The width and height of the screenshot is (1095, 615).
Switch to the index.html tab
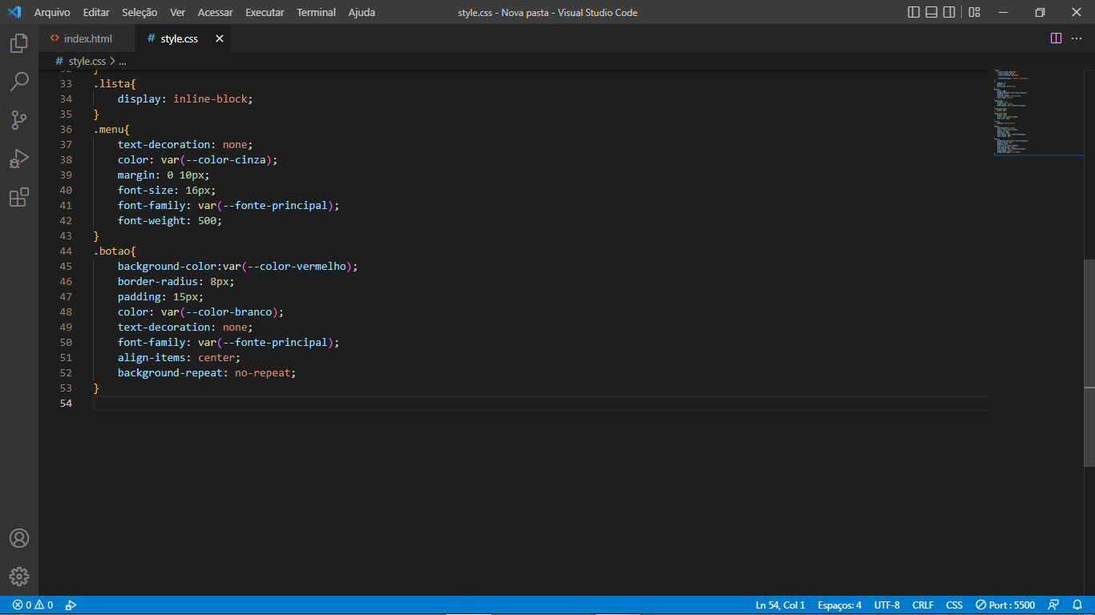point(87,38)
